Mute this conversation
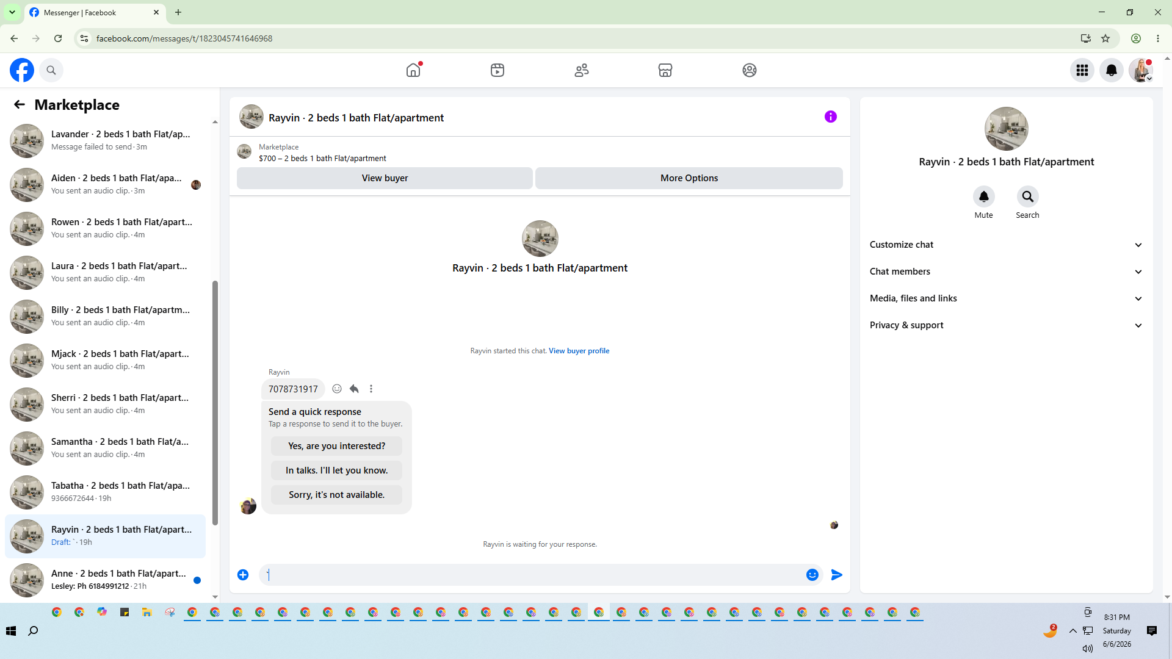The image size is (1172, 659). click(983, 196)
